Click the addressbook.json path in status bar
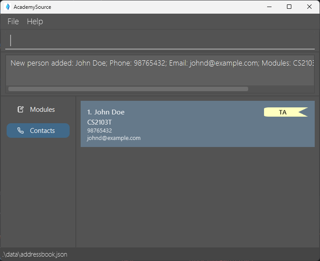Image resolution: width=320 pixels, height=261 pixels. click(35, 254)
